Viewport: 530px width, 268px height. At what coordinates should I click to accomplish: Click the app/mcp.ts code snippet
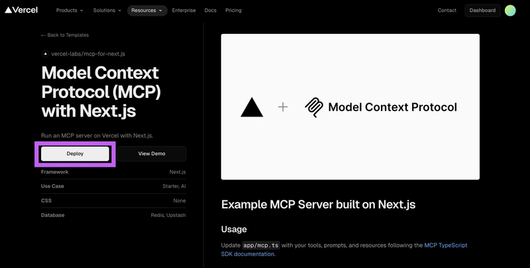pyautogui.click(x=261, y=246)
